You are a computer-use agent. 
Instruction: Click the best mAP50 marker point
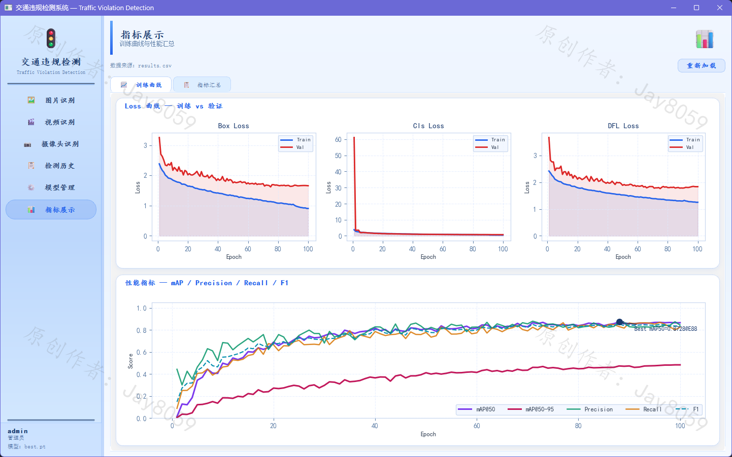[x=619, y=322]
